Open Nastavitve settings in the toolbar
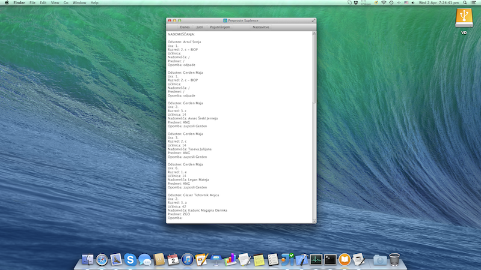481x270 pixels. point(261,28)
